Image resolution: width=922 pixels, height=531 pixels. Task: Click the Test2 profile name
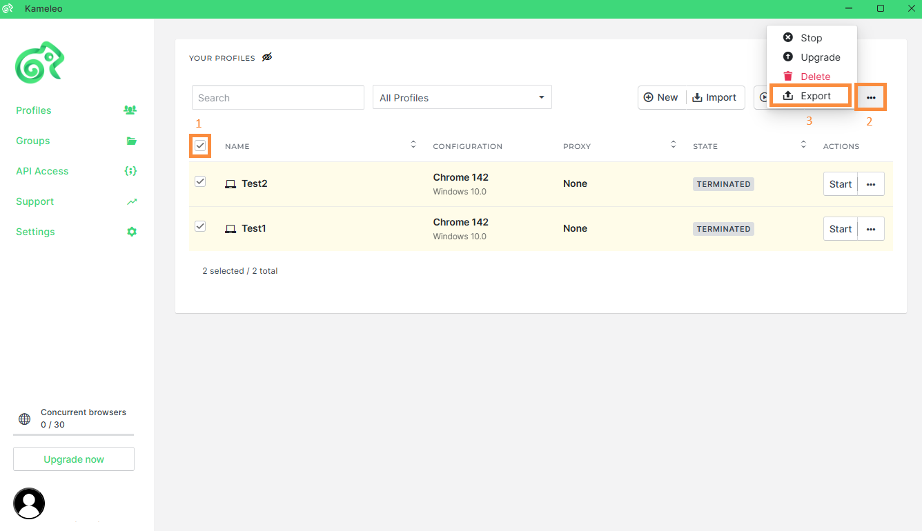255,183
